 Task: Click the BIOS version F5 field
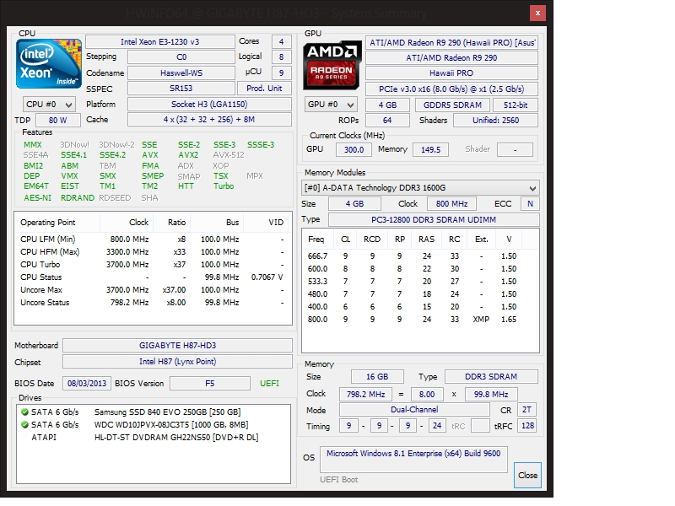[209, 384]
